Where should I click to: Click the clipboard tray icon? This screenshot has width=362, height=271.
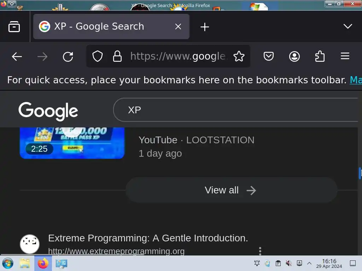(x=278, y=263)
